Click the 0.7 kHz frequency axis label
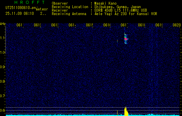 tap(3, 96)
